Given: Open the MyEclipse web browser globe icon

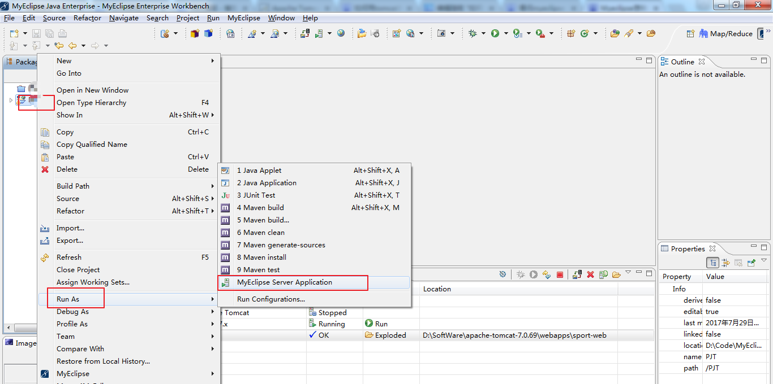Looking at the screenshot, I should coord(341,34).
